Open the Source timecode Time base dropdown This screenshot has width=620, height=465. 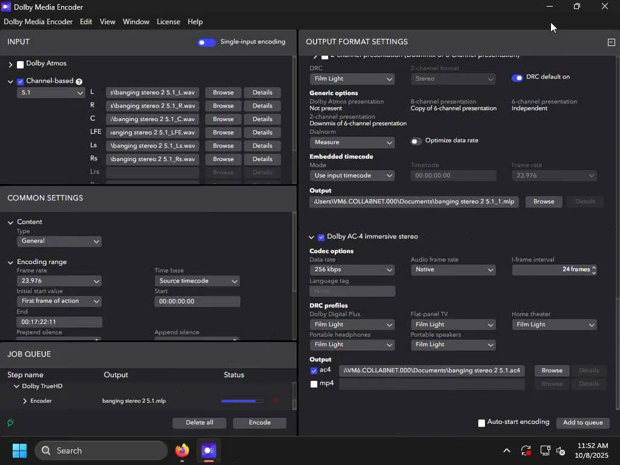point(197,281)
